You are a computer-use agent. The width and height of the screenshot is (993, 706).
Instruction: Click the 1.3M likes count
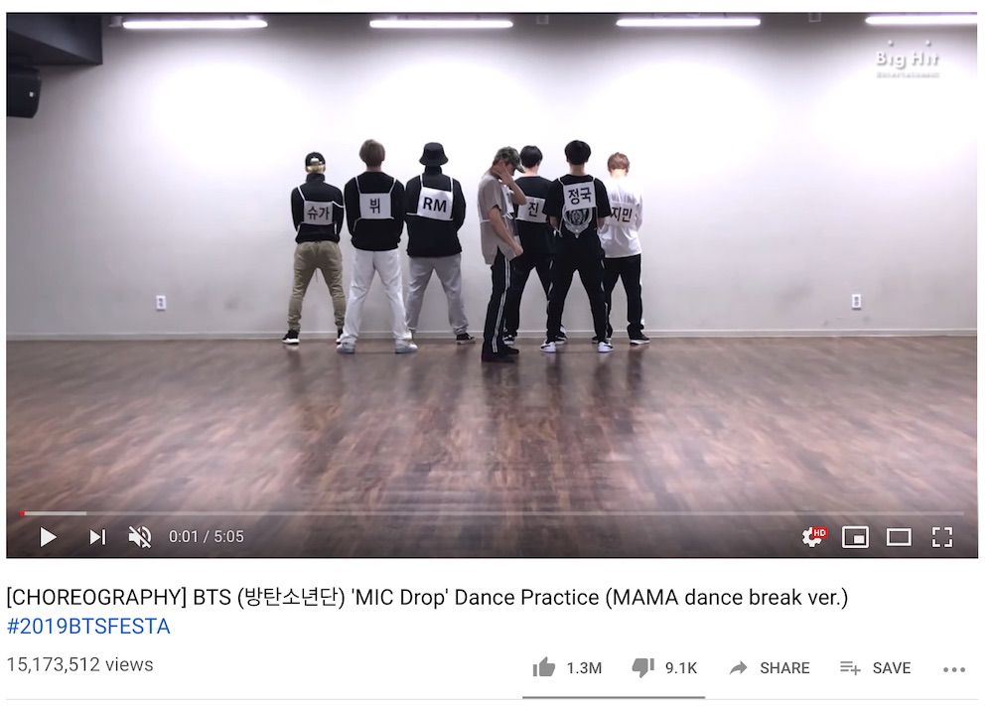click(584, 668)
